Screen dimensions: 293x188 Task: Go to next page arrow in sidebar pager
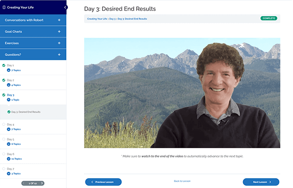[42, 183]
